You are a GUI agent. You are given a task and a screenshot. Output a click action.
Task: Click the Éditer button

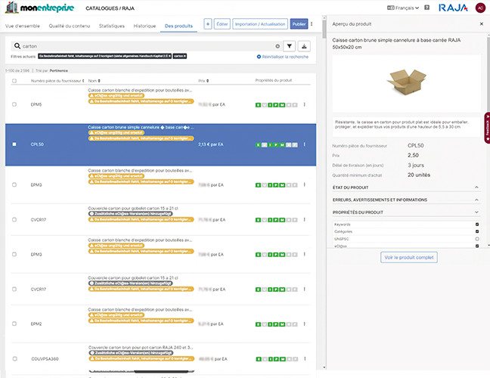click(222, 24)
